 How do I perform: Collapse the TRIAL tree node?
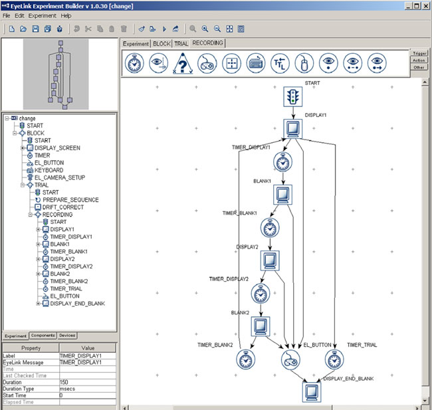coord(23,185)
